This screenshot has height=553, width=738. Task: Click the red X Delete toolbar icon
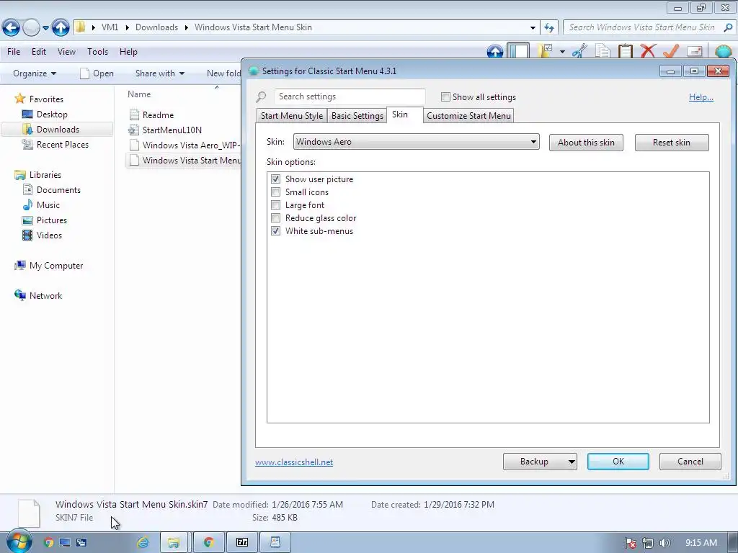coord(648,51)
